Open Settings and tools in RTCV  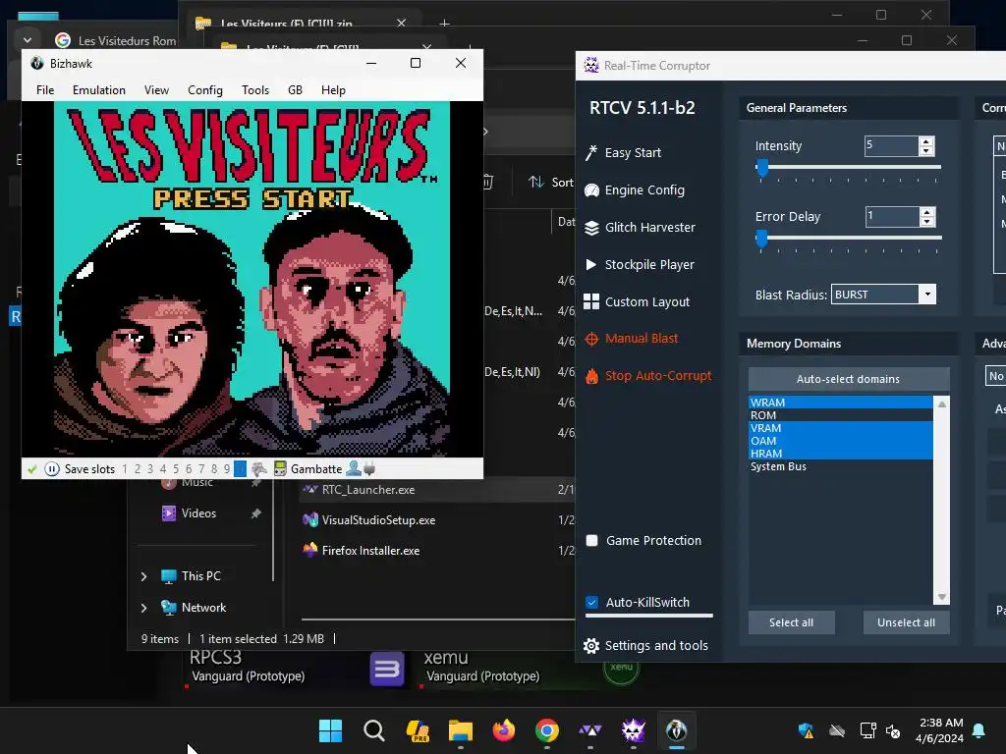point(645,646)
